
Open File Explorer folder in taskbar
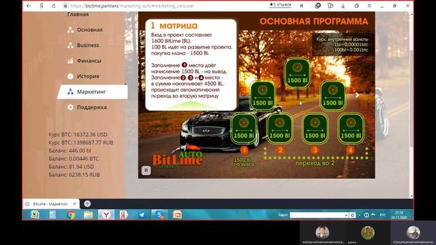click(x=89, y=215)
